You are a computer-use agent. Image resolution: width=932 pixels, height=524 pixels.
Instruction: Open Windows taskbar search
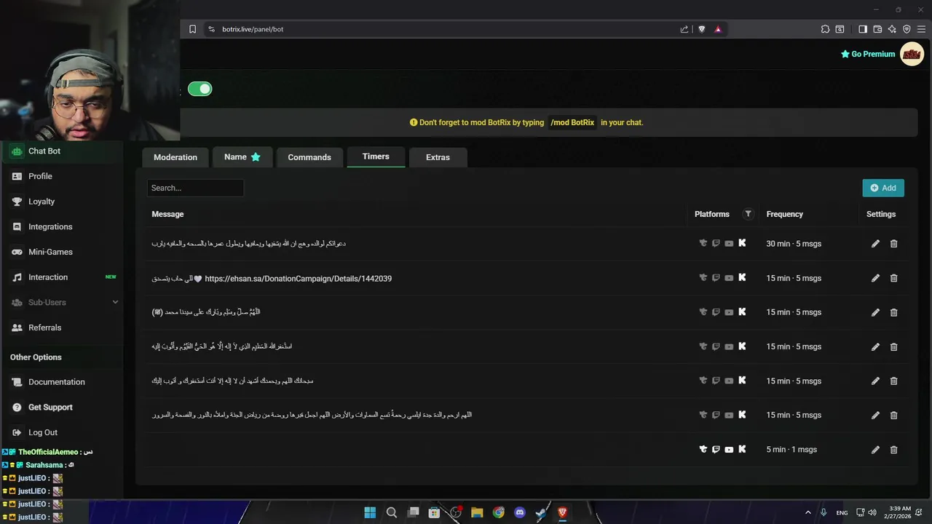(391, 512)
